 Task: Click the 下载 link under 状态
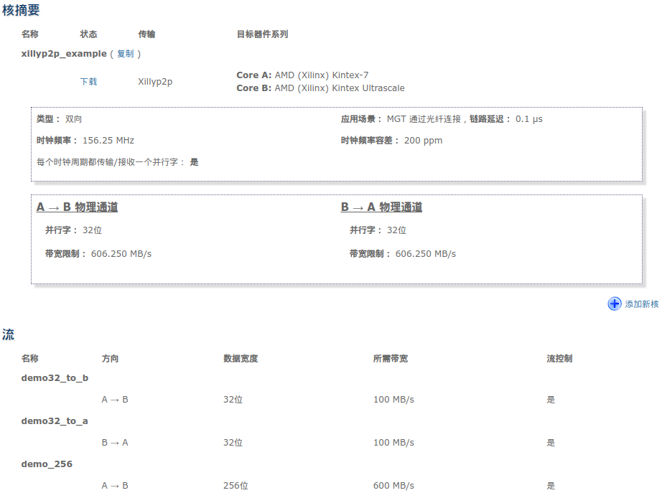88,82
